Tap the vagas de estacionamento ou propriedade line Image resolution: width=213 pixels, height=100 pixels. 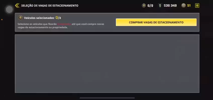[x=42, y=27]
